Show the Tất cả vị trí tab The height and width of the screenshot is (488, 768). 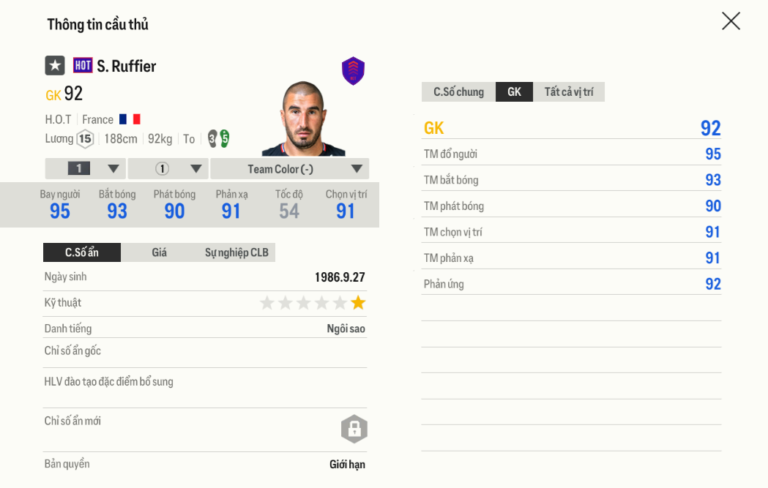point(569,92)
